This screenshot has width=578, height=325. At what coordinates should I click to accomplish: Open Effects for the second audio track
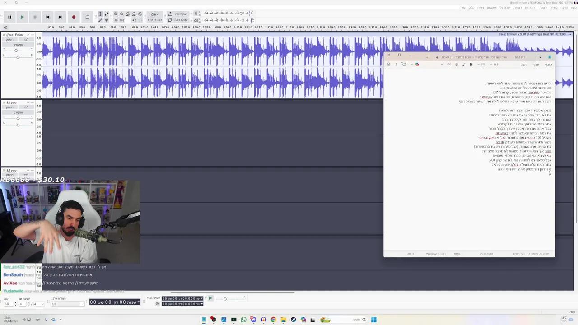tap(18, 112)
